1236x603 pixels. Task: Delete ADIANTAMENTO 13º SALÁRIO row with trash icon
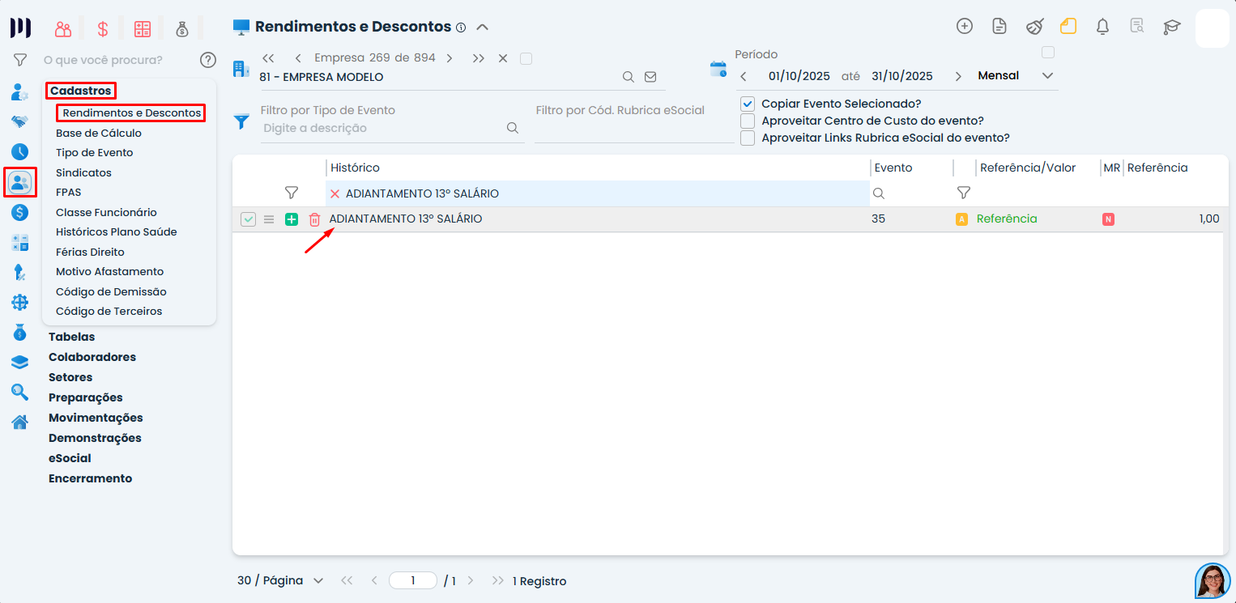315,219
